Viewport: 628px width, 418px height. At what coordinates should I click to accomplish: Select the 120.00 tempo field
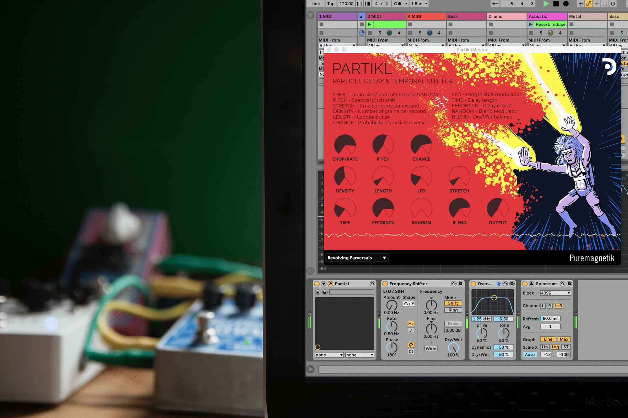346,4
